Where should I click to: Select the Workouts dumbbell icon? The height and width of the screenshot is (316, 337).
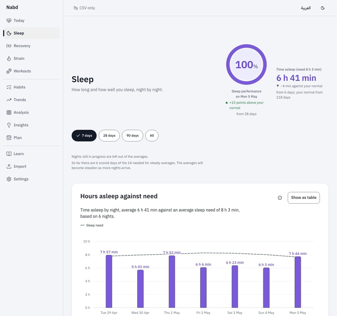pos(9,71)
